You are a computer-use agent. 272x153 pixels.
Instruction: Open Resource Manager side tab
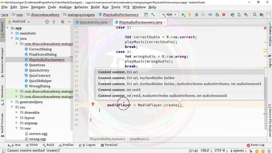tap(3, 62)
